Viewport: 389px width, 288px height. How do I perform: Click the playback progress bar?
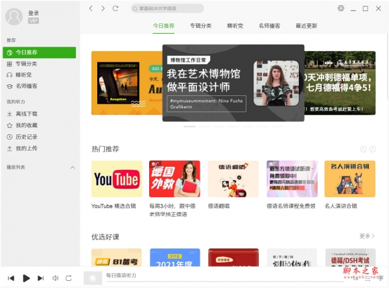coord(225,282)
